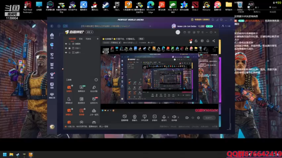282x158 pixels.
Task: Open the data (数据) chart sidebar icon
Action: [x=52, y=85]
